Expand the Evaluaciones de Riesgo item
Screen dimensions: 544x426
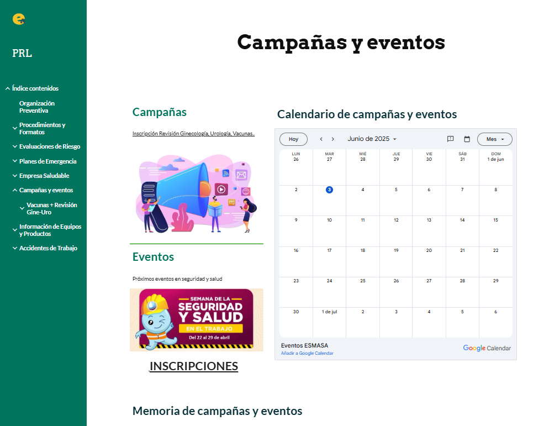pyautogui.click(x=15, y=147)
